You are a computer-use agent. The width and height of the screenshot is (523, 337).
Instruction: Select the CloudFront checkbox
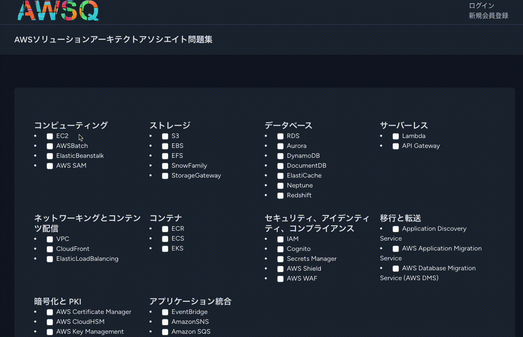(x=50, y=249)
